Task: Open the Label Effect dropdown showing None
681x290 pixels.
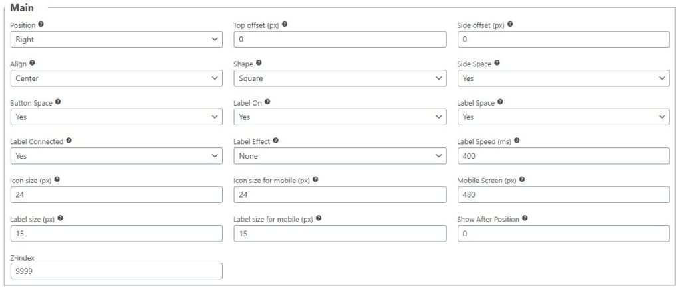Action: (340, 156)
